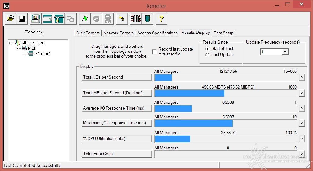The width and height of the screenshot is (313, 171).
Task: Open arrow button for Maximum Response Time row
Action: [302, 123]
